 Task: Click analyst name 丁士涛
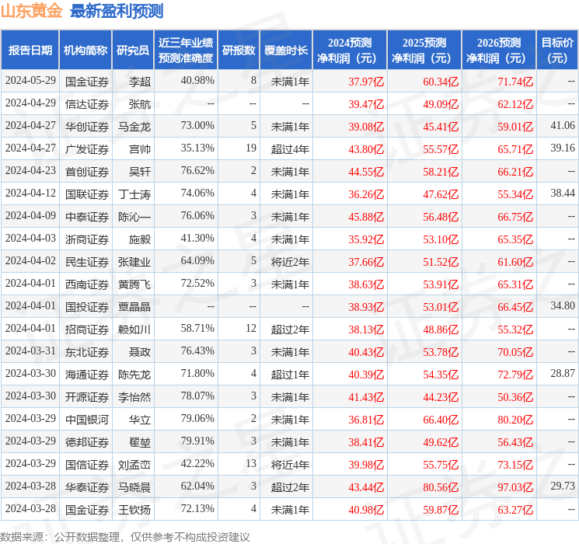(x=134, y=194)
